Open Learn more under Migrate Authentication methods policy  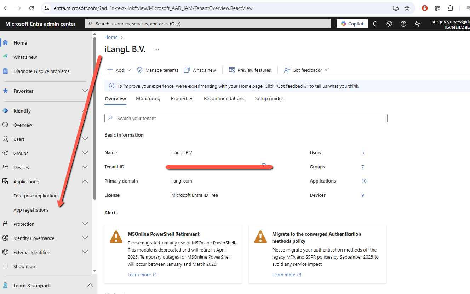[x=286, y=275]
